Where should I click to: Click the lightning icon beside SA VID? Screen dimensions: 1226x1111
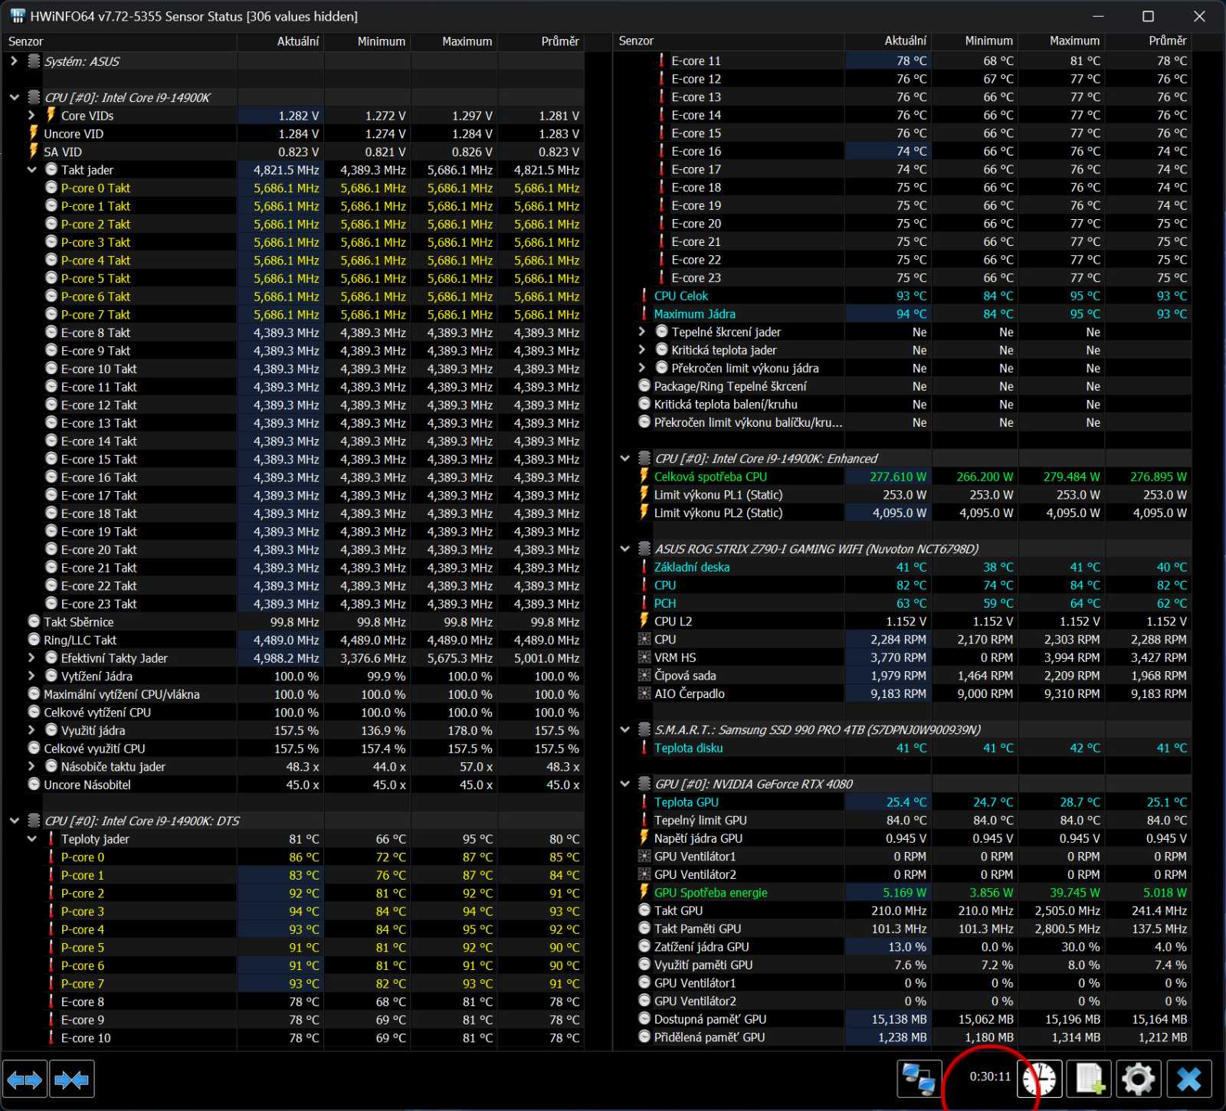point(34,152)
